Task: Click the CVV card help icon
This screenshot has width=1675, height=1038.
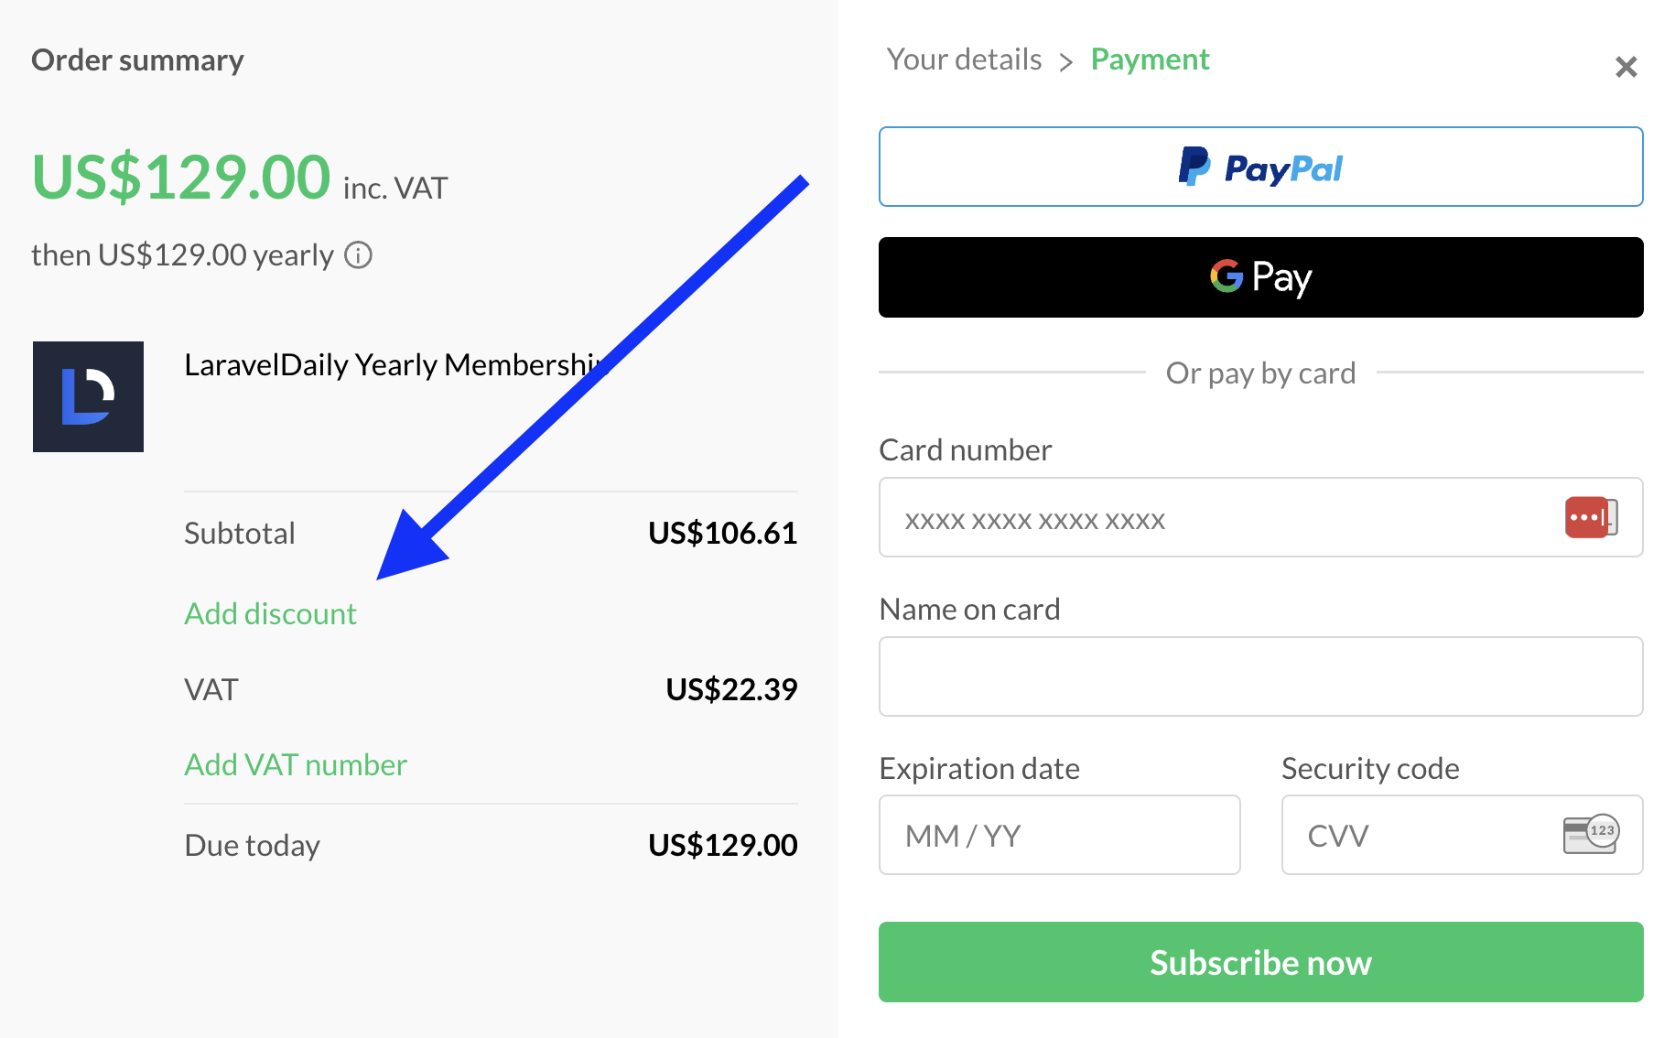Action: pos(1591,834)
